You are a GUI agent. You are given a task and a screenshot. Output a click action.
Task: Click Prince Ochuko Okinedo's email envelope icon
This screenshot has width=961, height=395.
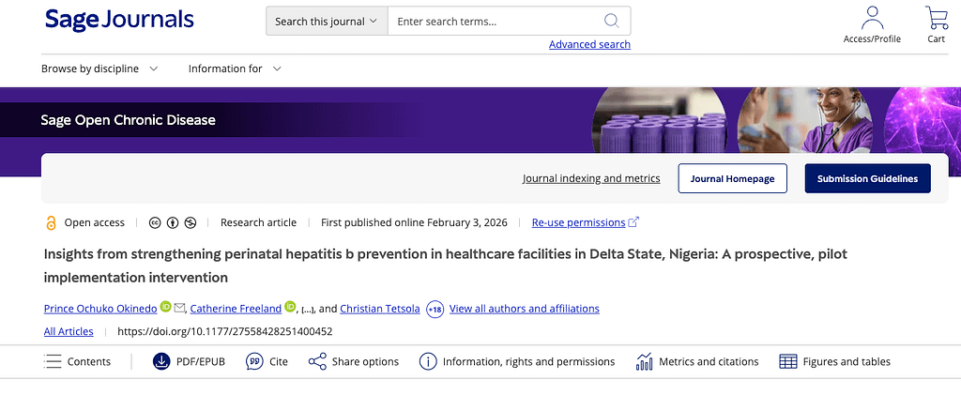pos(179,308)
